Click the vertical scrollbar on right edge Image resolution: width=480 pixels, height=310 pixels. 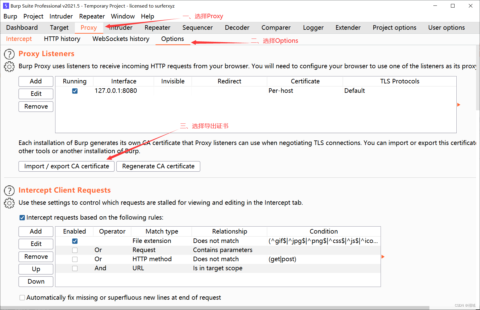(x=478, y=78)
